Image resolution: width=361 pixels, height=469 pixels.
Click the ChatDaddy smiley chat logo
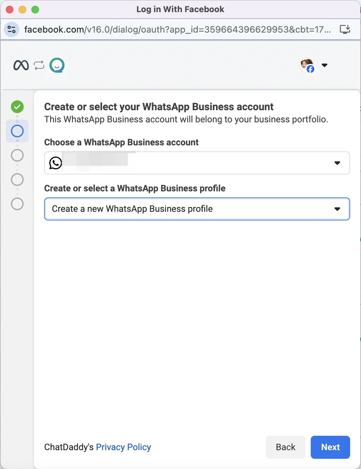pos(57,65)
